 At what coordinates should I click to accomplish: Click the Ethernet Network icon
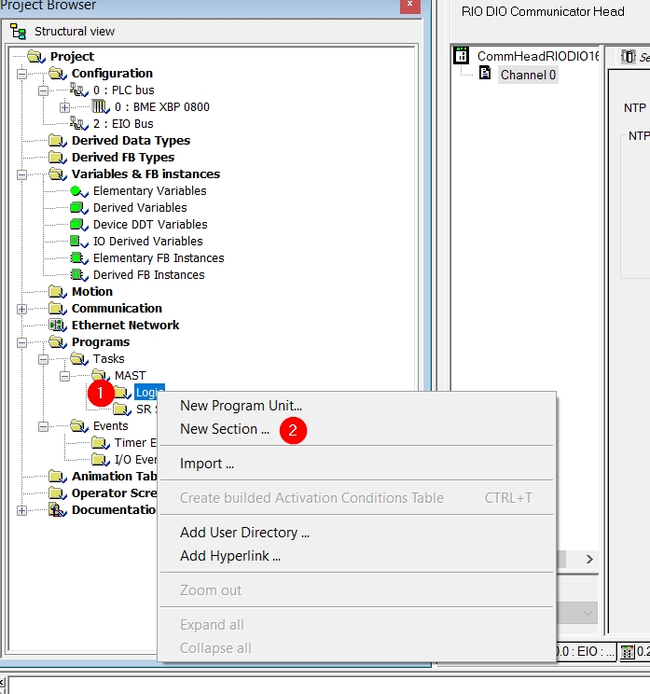tap(58, 326)
